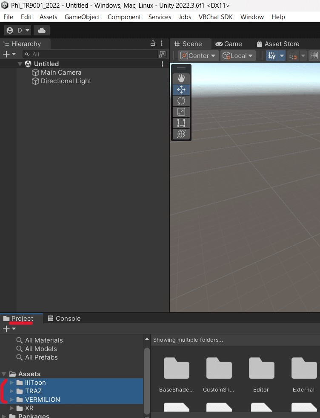The height and width of the screenshot is (418, 320).
Task: Open the VRChat SDK menu
Action: pos(216,17)
